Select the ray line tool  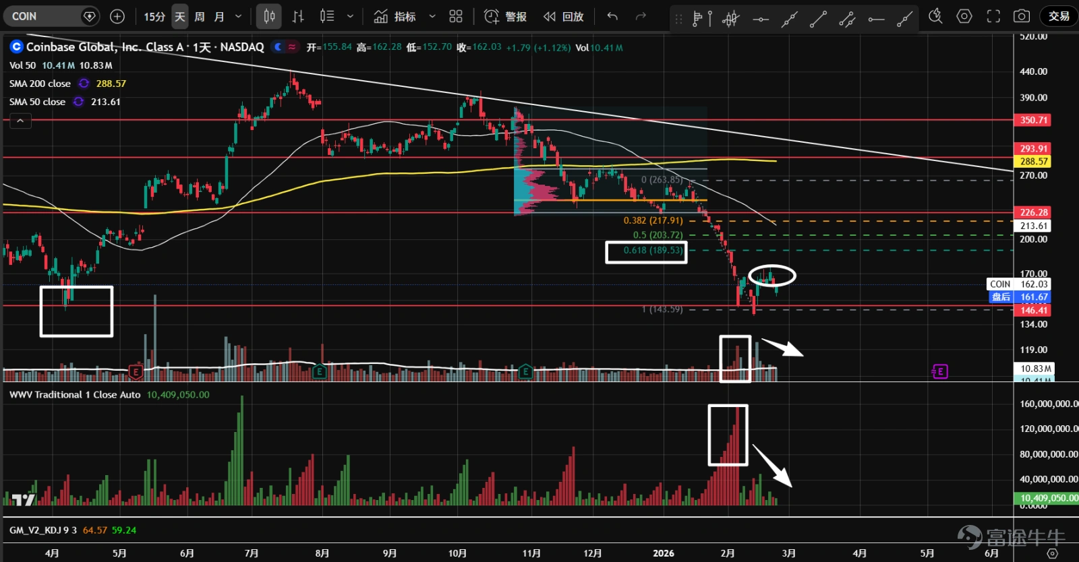coord(905,20)
